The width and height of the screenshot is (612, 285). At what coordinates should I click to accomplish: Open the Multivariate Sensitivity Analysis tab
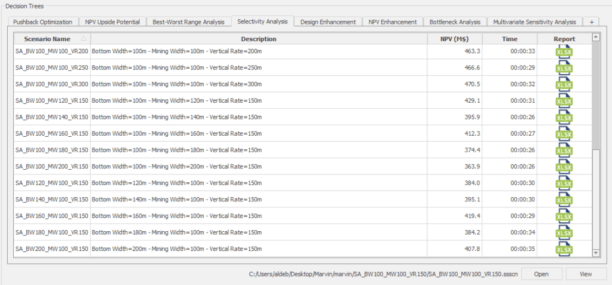(x=534, y=22)
